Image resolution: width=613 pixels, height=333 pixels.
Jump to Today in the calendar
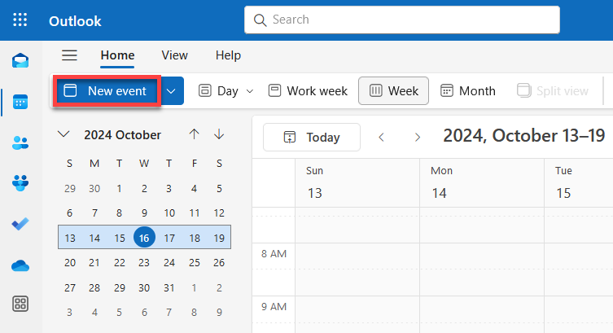click(x=312, y=137)
